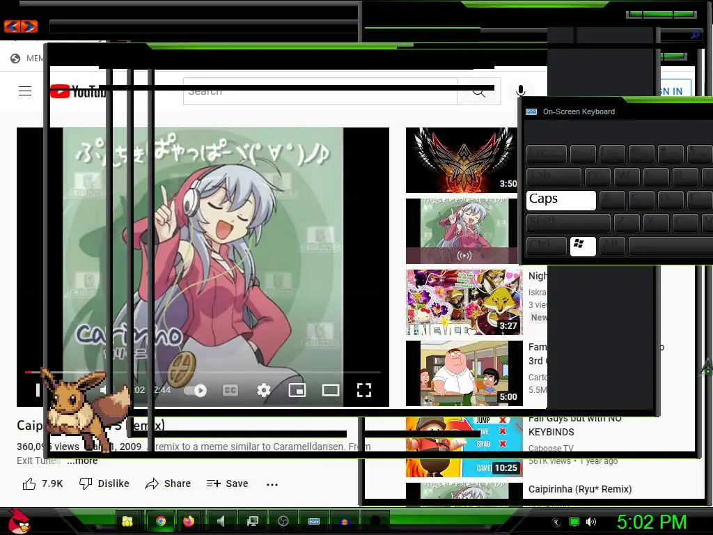Toggle the Shift key on On-Screen Keyboard
The width and height of the screenshot is (713, 535).
coord(568,224)
